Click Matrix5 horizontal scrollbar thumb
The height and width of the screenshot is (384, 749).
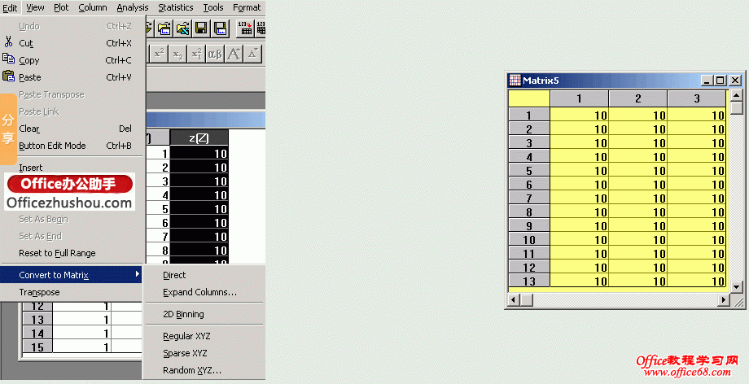coord(527,300)
